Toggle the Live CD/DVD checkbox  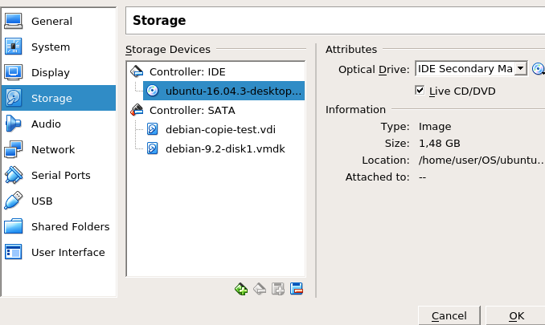(x=420, y=91)
